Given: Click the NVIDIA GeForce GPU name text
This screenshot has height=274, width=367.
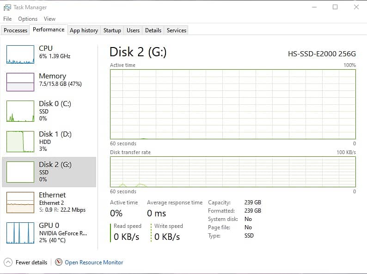Looking at the screenshot, I should pos(63,233).
